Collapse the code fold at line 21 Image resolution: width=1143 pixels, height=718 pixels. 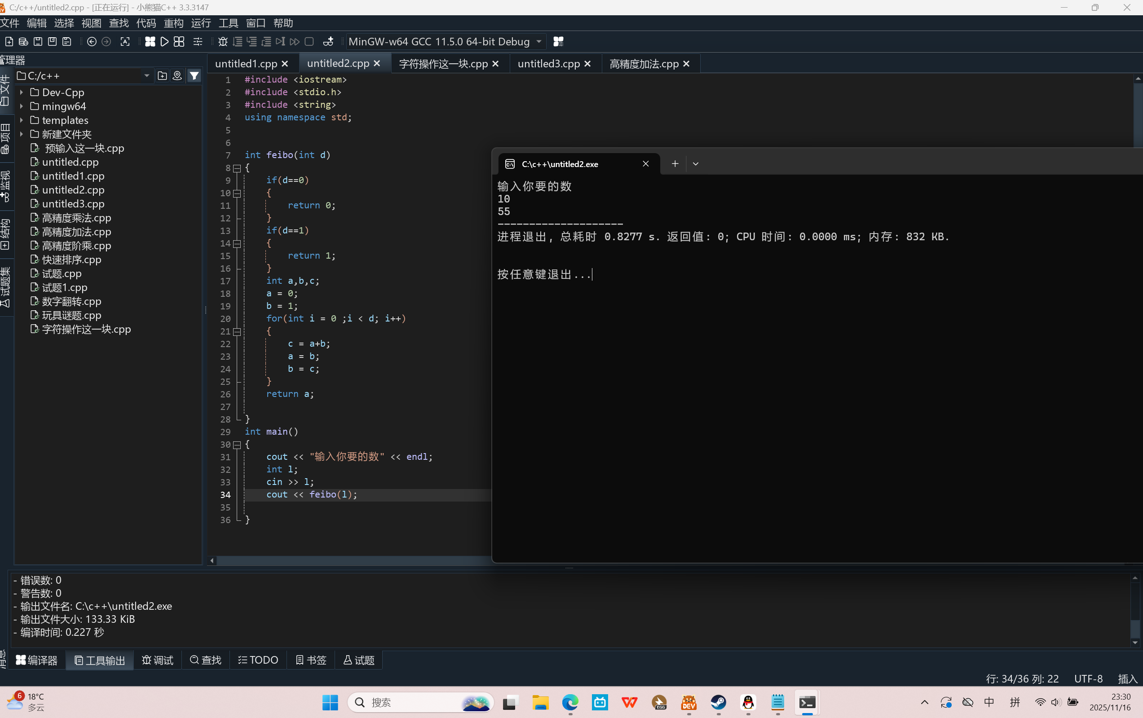click(x=237, y=331)
